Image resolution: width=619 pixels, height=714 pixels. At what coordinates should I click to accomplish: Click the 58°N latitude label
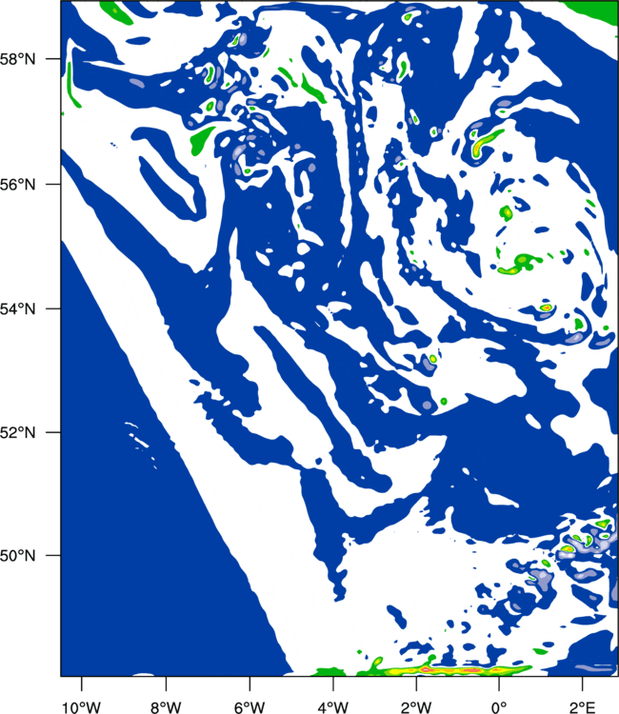[x=17, y=59]
